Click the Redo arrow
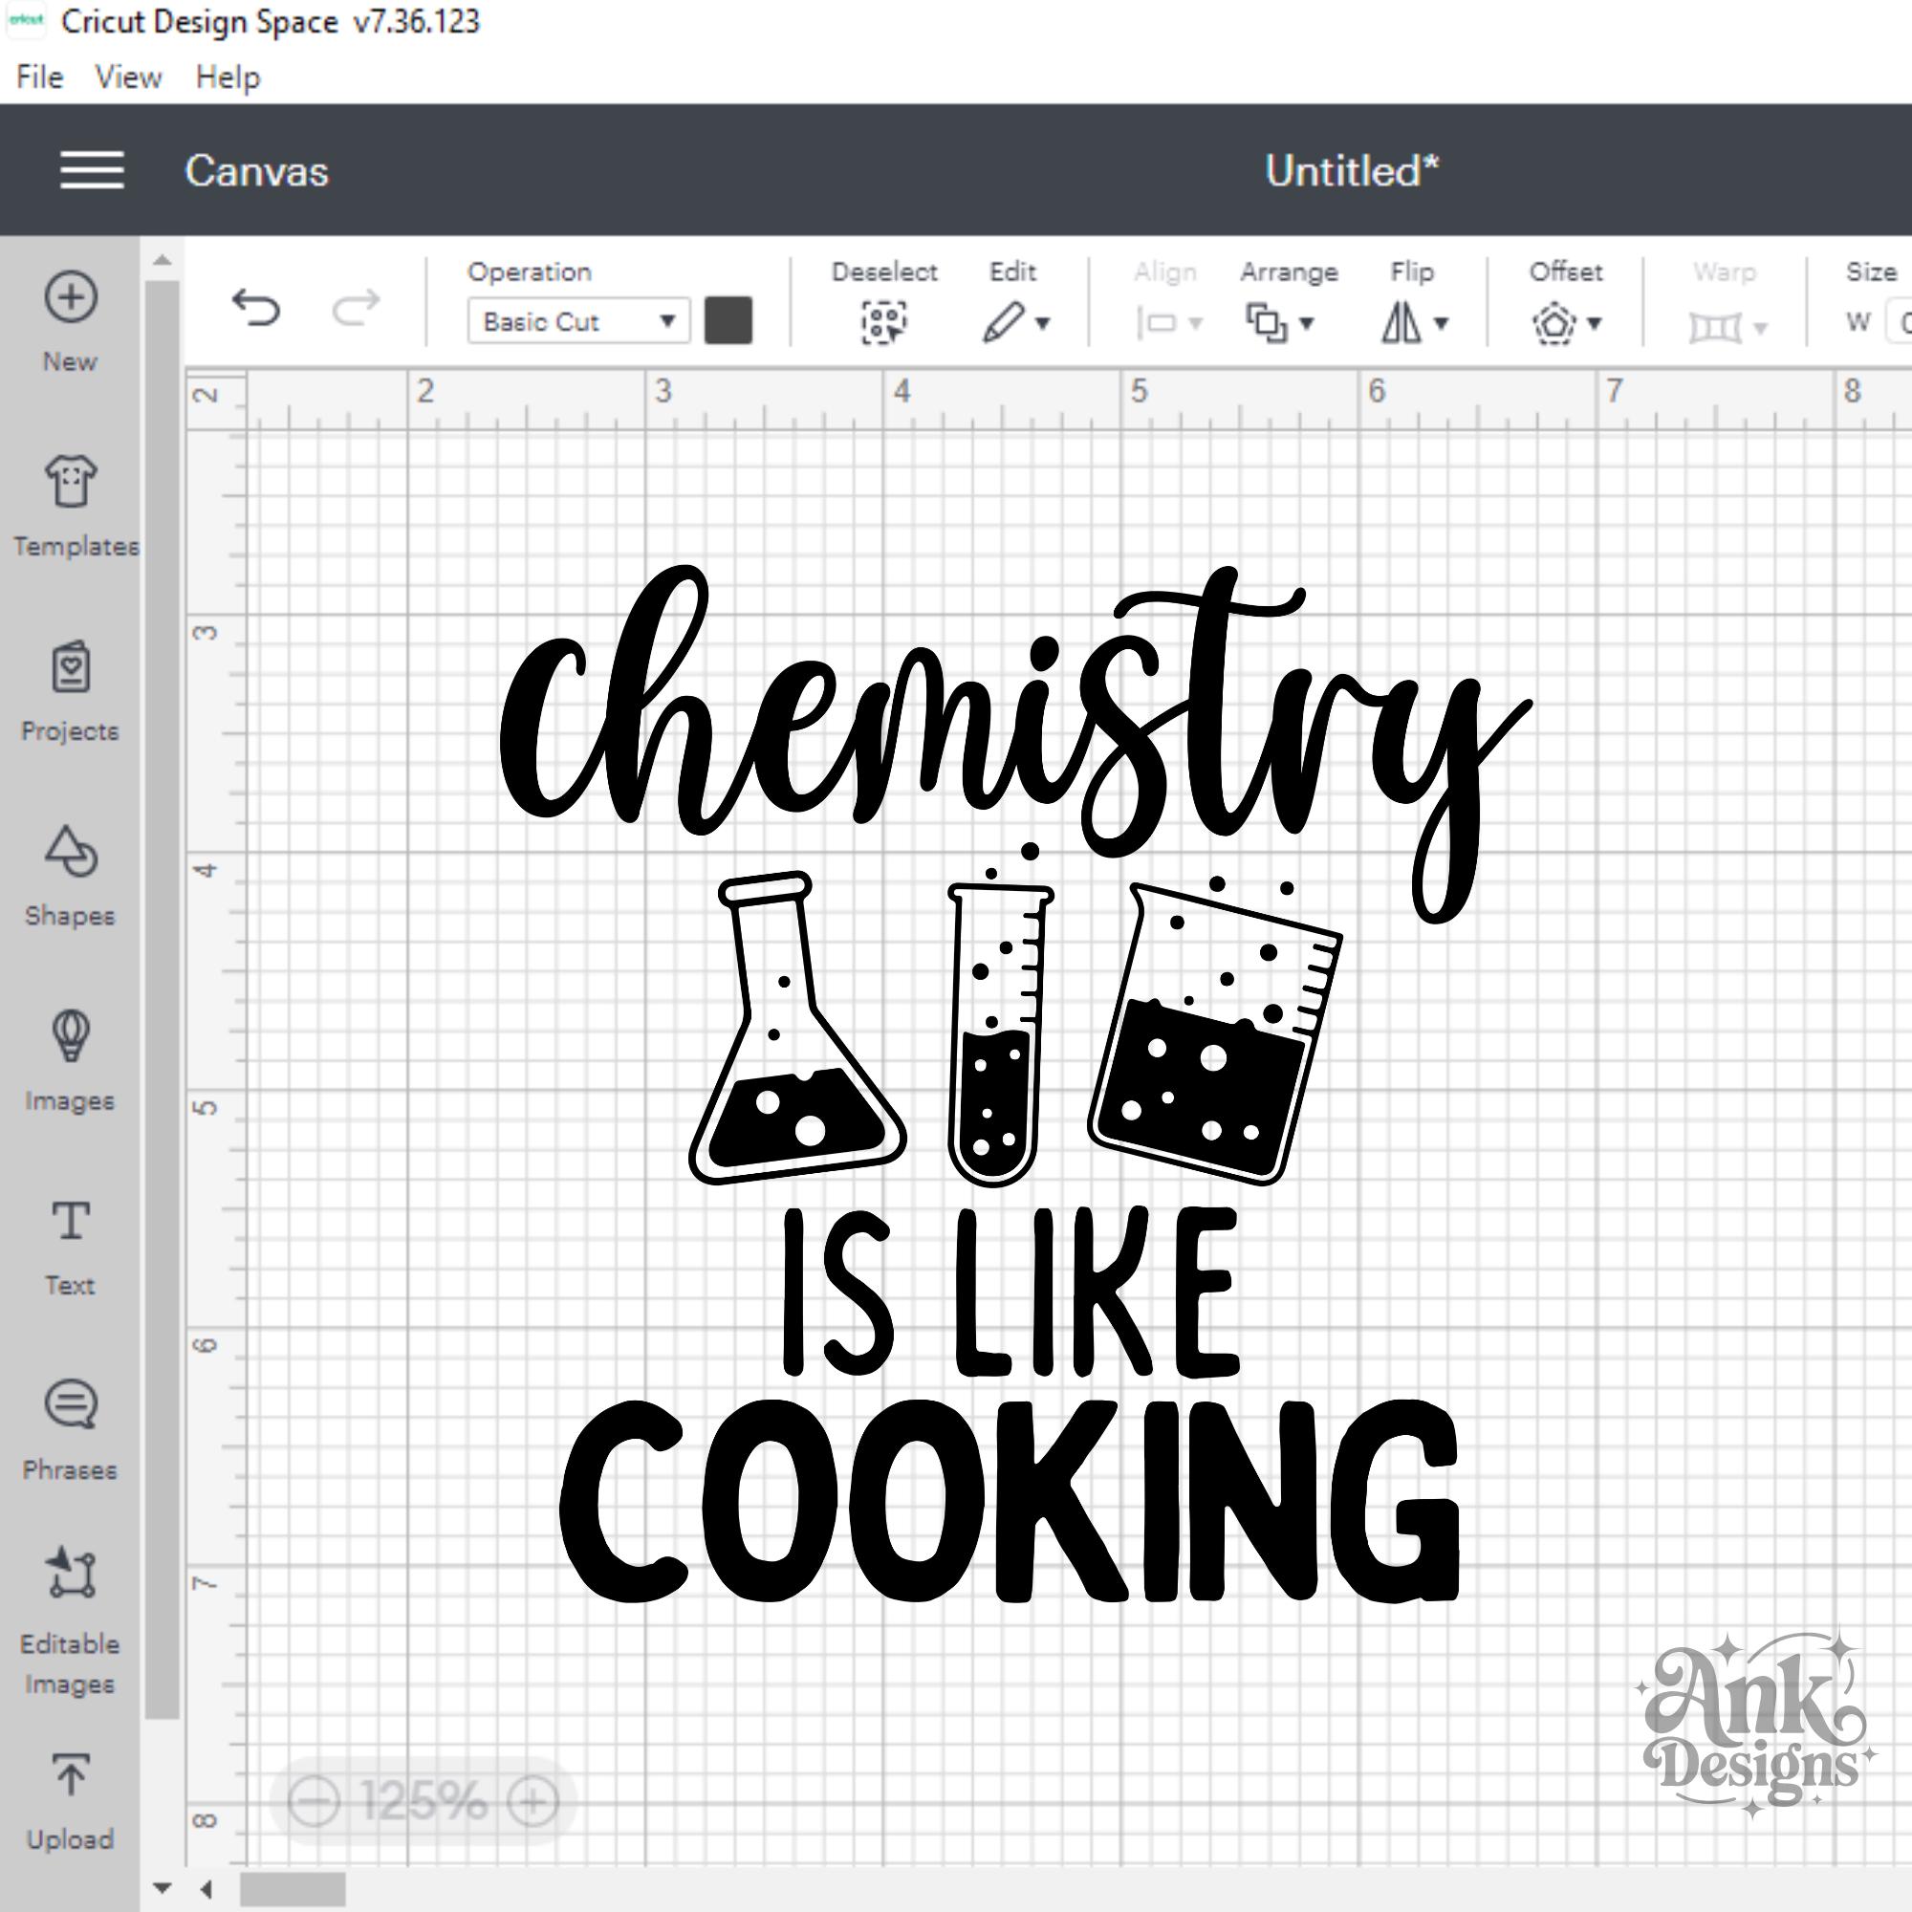Viewport: 1912px width, 1912px height. [356, 308]
